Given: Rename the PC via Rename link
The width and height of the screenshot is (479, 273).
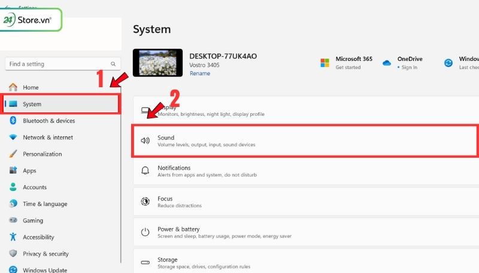Looking at the screenshot, I should pos(200,73).
